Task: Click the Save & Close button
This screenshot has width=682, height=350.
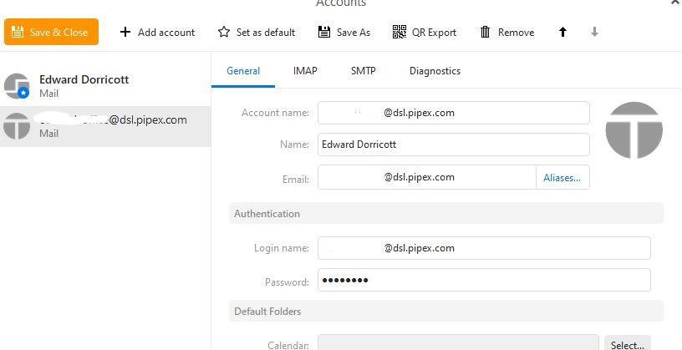Action: (x=51, y=33)
